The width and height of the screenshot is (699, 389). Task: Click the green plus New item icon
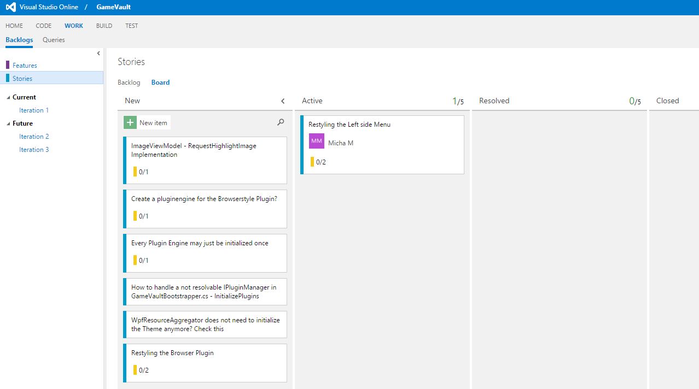coord(130,123)
